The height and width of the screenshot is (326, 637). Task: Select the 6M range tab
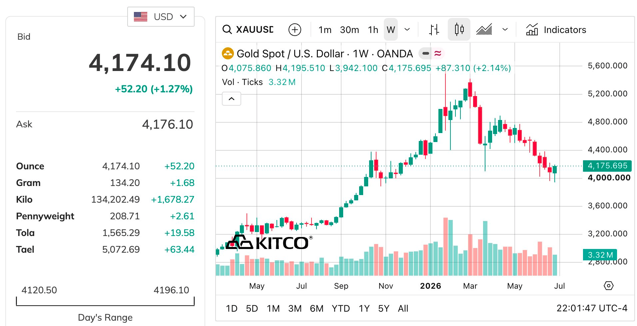tap(317, 308)
